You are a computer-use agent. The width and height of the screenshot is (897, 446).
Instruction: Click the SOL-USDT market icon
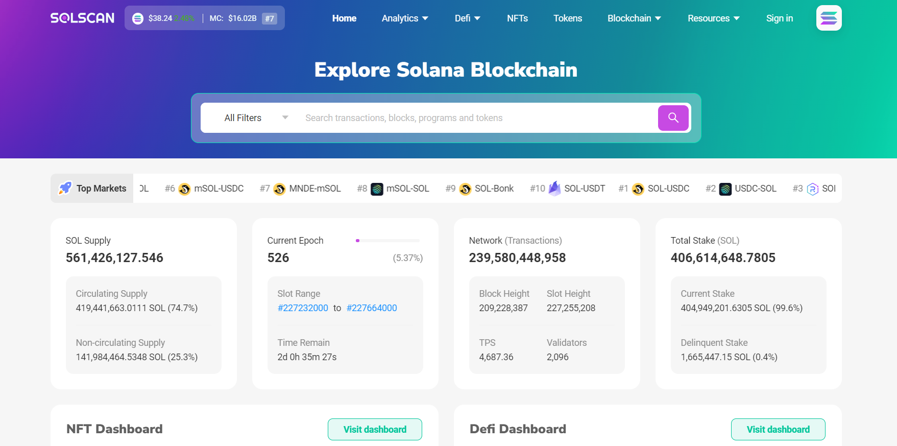554,189
